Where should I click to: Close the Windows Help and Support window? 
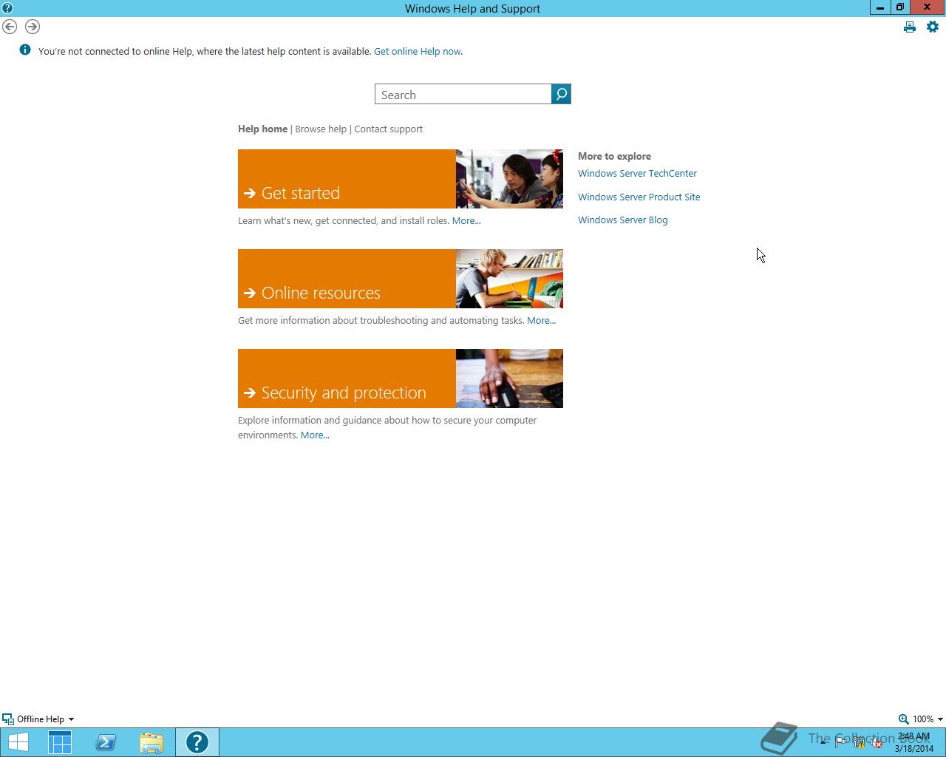[x=928, y=7]
